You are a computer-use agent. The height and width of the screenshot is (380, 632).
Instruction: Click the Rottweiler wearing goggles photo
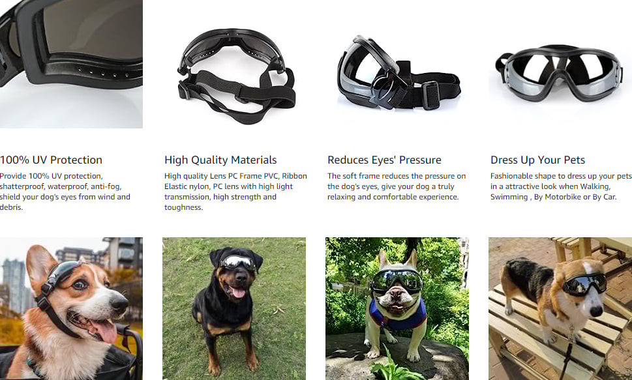233,308
